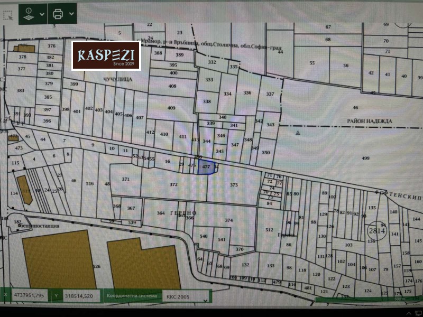423x317 pixels.
Task: Click the KASPEZI logo banner
Action: (x=106, y=55)
